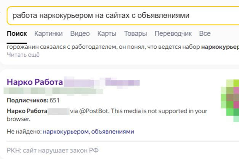Select the Поиск tab
Image resolution: width=239 pixels, height=159 pixels.
17,33
